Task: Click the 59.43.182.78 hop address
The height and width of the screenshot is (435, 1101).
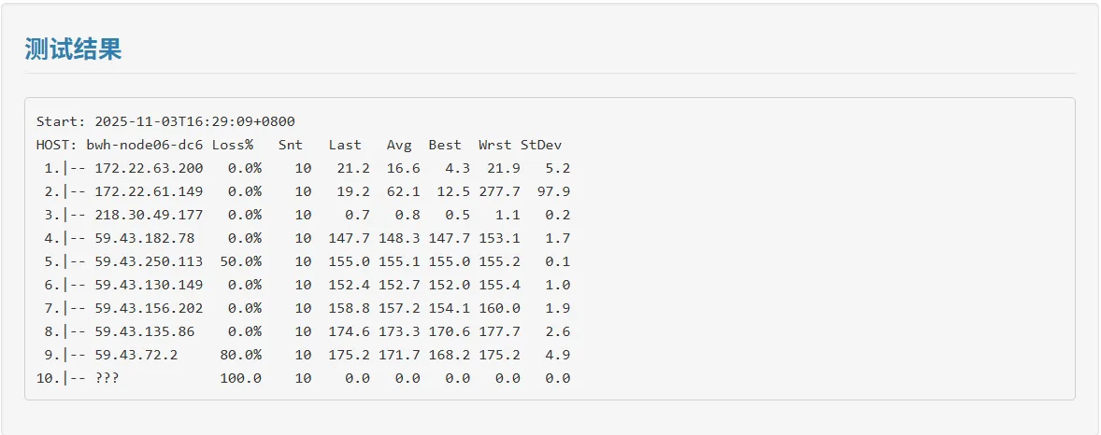Action: pos(145,238)
